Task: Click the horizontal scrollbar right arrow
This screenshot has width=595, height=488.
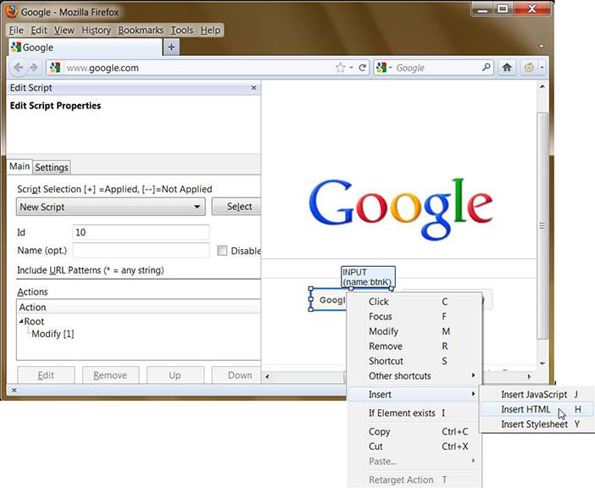Action: (x=529, y=376)
